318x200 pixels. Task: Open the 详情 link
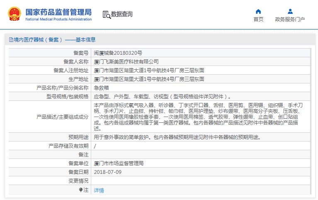click(x=99, y=190)
